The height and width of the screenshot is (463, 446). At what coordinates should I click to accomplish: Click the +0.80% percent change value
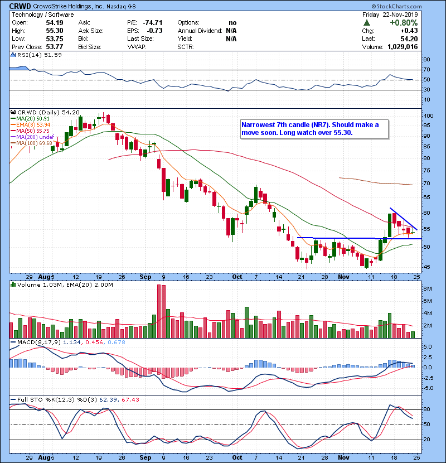[x=404, y=23]
